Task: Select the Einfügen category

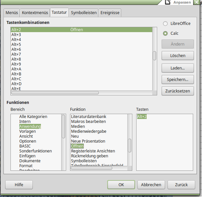Action: [27, 156]
